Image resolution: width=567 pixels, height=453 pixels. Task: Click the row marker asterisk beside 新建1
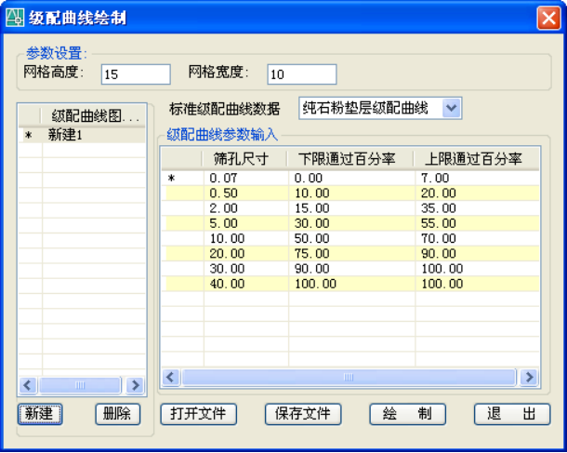pos(28,136)
